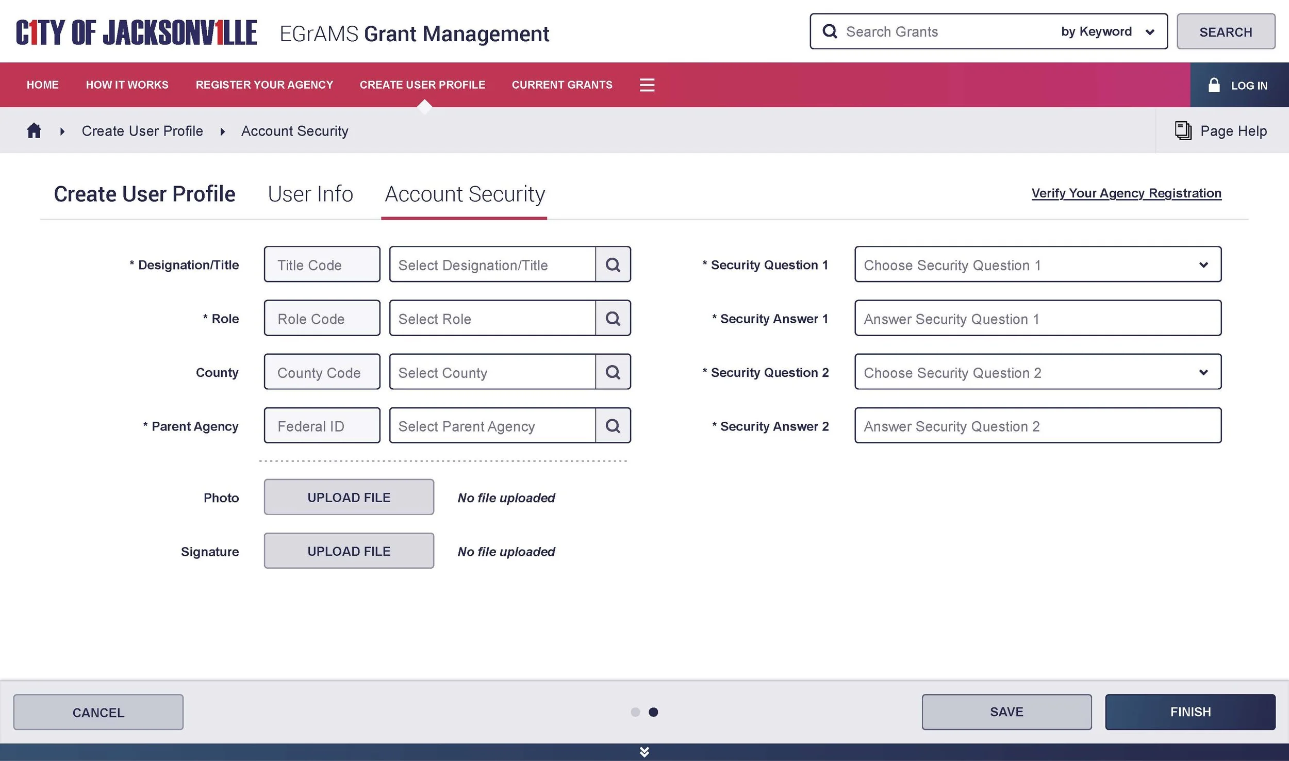
Task: Open the County search lookup icon
Action: pyautogui.click(x=613, y=372)
